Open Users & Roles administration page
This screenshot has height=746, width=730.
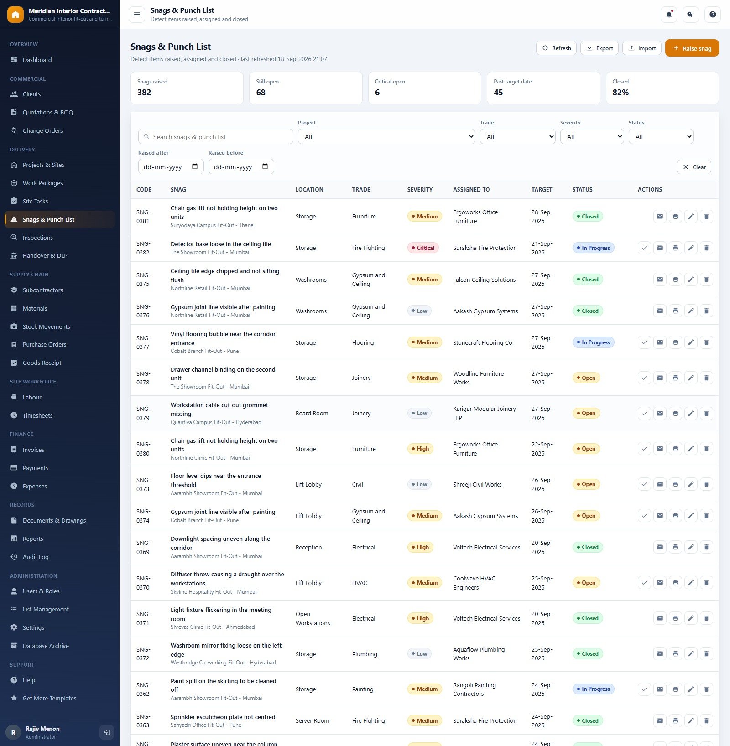tap(60, 591)
